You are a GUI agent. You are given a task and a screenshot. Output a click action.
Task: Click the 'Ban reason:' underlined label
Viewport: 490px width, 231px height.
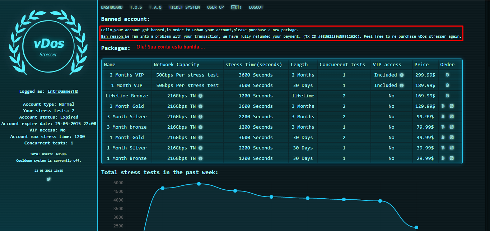113,37
